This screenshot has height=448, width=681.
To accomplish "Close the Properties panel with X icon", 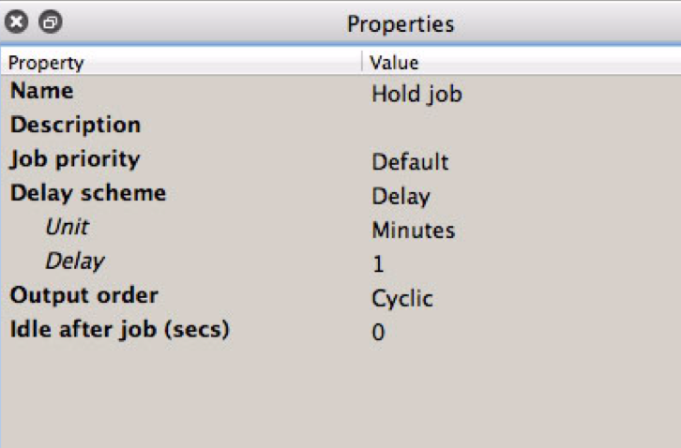I will [x=17, y=22].
